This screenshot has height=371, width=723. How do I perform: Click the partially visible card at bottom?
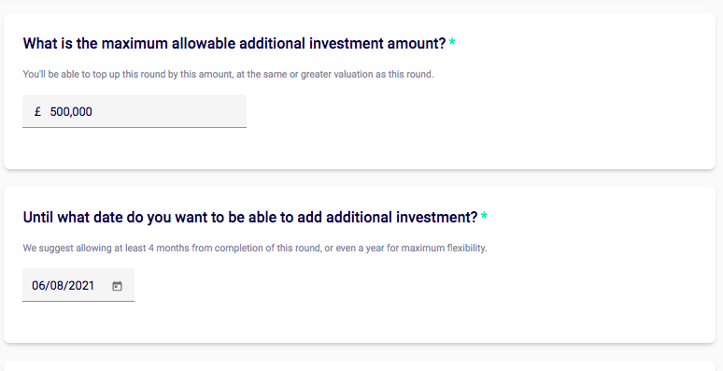pyautogui.click(x=360, y=366)
